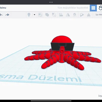Open the dropdown arrow next to the light bulb
Viewport: 102px width, 102px height.
click(x=34, y=15)
